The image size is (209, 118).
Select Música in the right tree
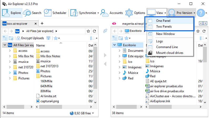tap(133, 73)
